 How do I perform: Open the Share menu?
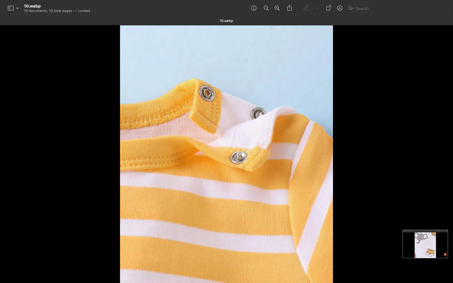pos(289,8)
